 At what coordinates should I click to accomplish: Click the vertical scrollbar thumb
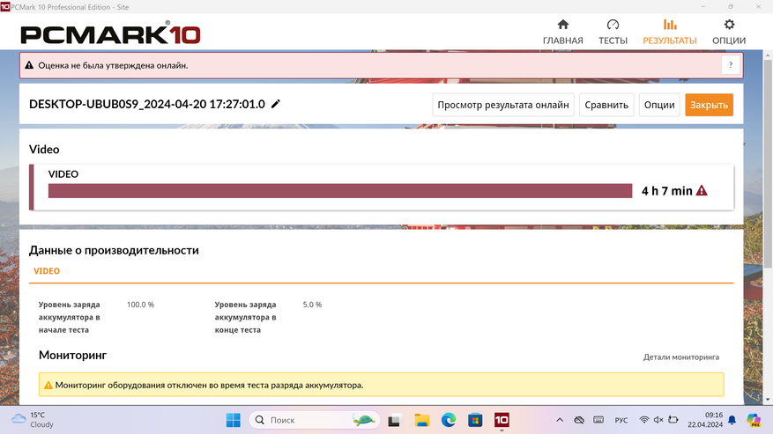pos(768,164)
